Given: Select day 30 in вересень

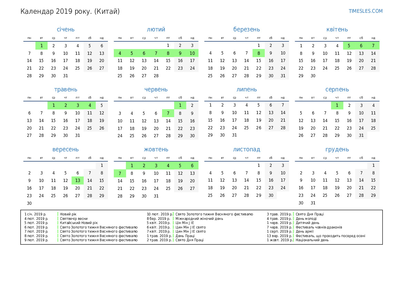Looking at the screenshot, I should pyautogui.click(x=29, y=203).
